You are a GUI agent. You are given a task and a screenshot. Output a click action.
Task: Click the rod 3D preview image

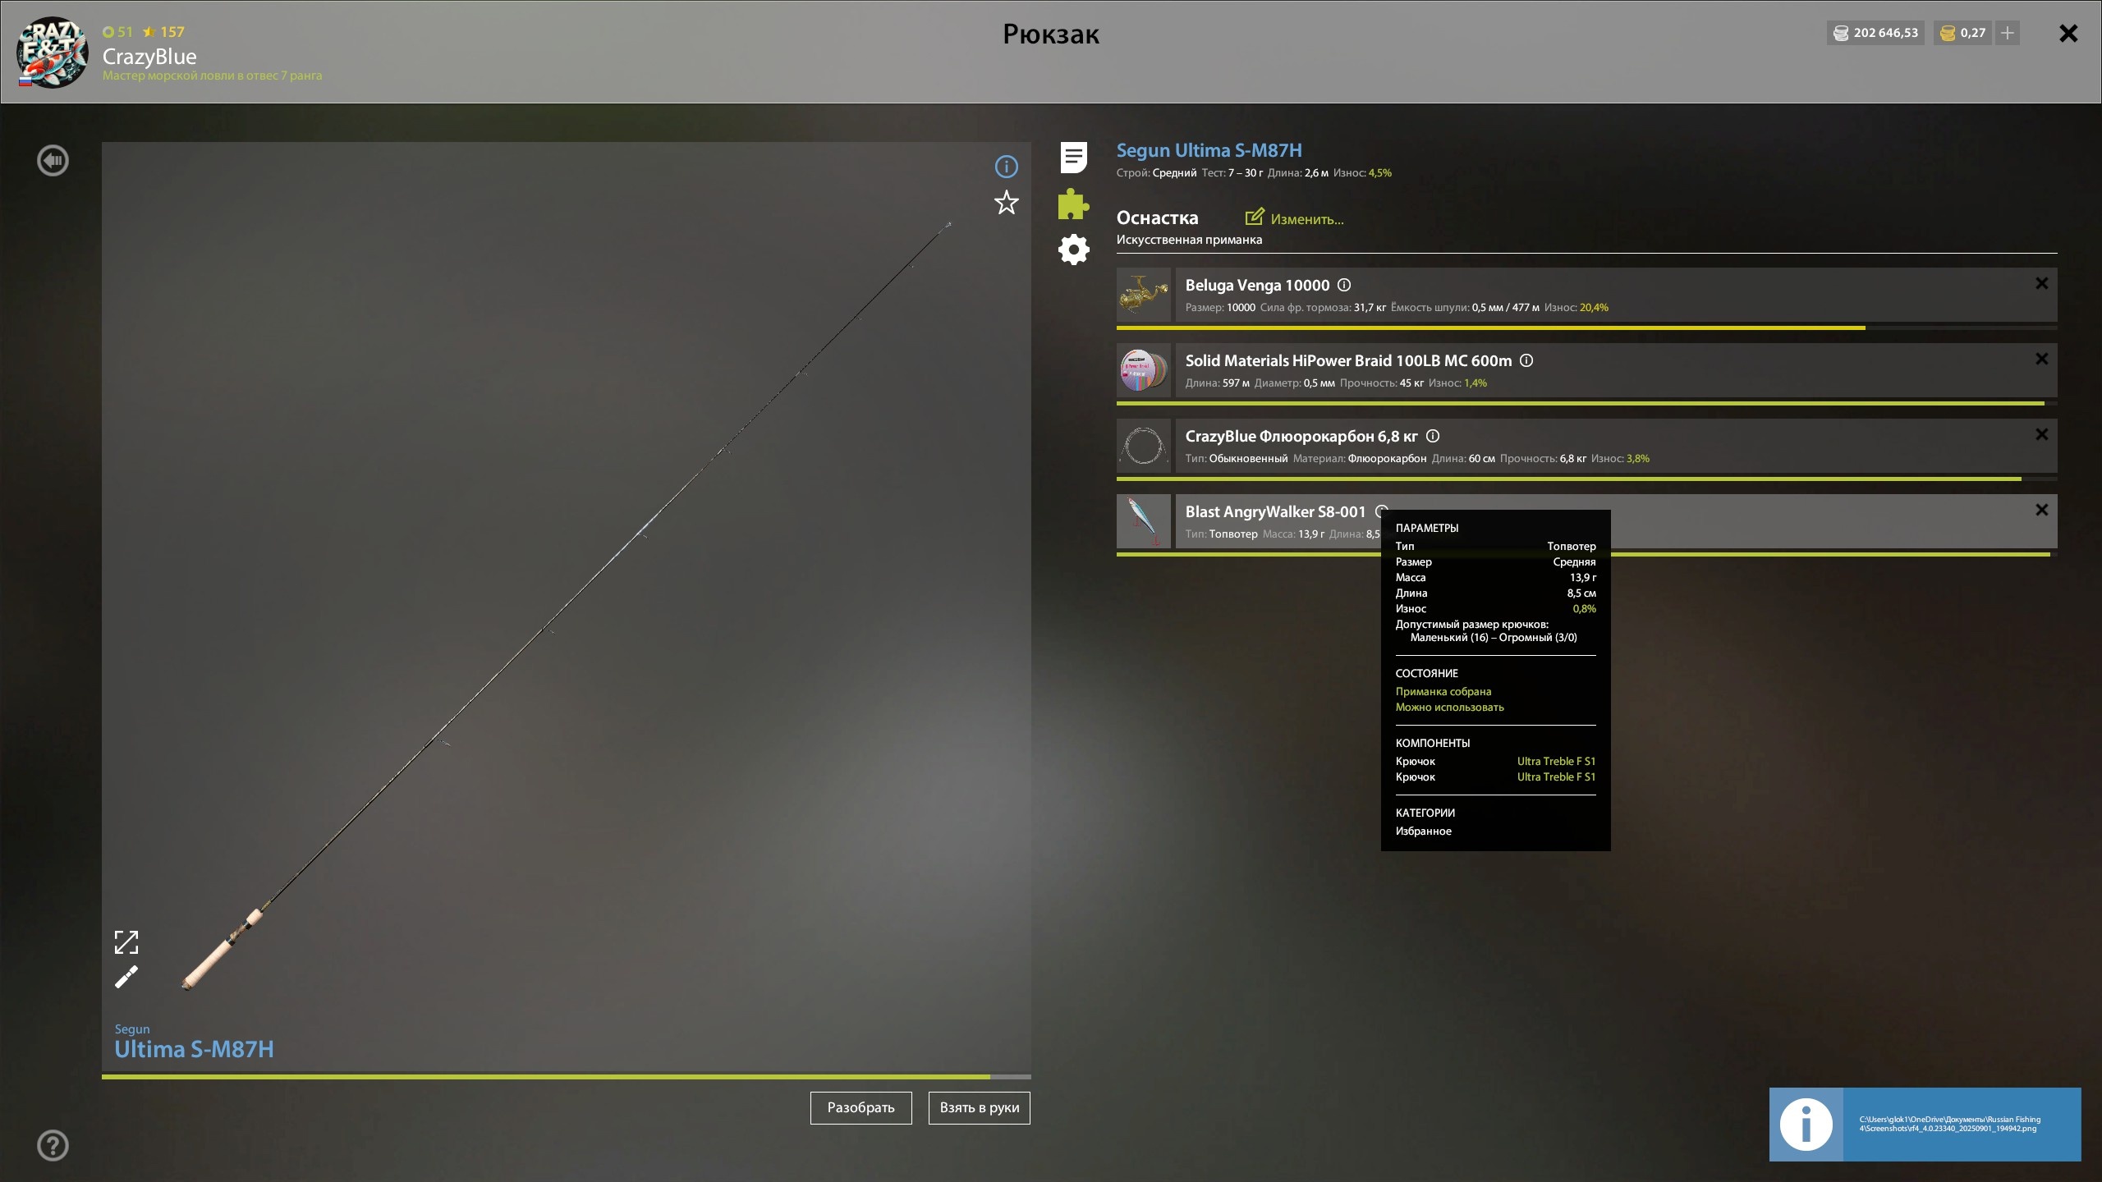pos(567,606)
